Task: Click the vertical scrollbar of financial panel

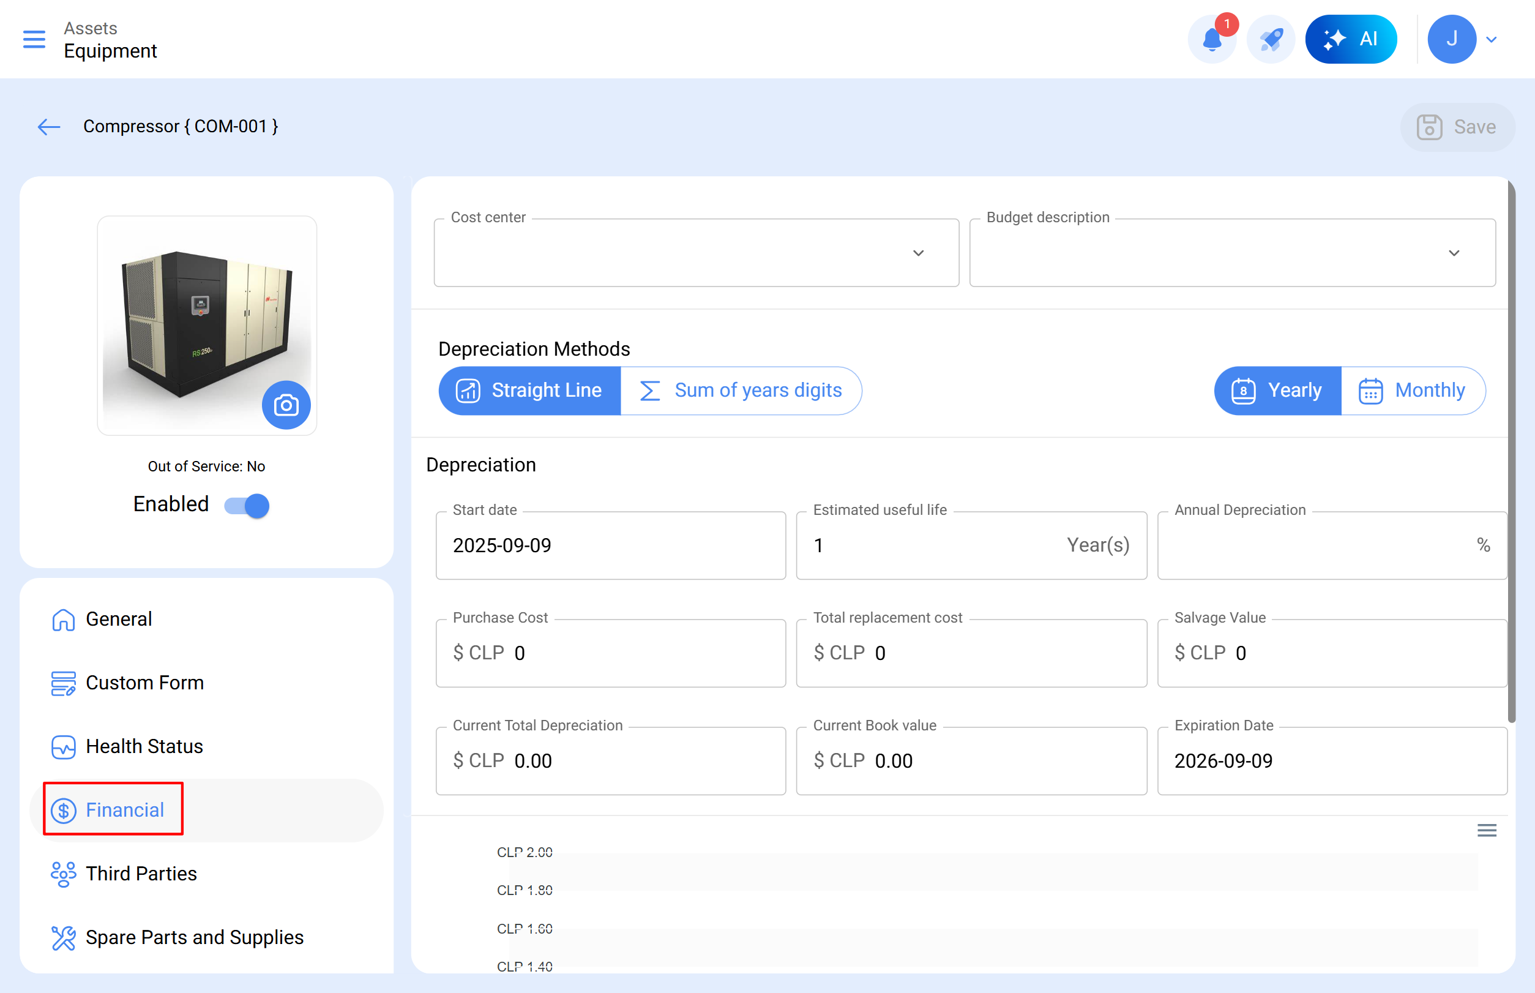Action: 1511,451
